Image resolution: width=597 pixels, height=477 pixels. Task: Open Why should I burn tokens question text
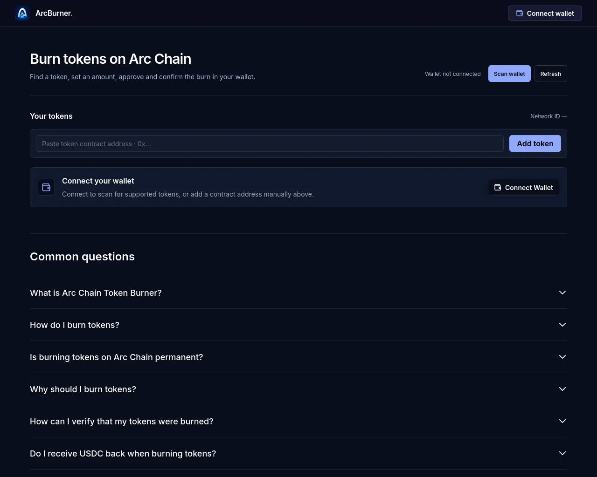[83, 389]
